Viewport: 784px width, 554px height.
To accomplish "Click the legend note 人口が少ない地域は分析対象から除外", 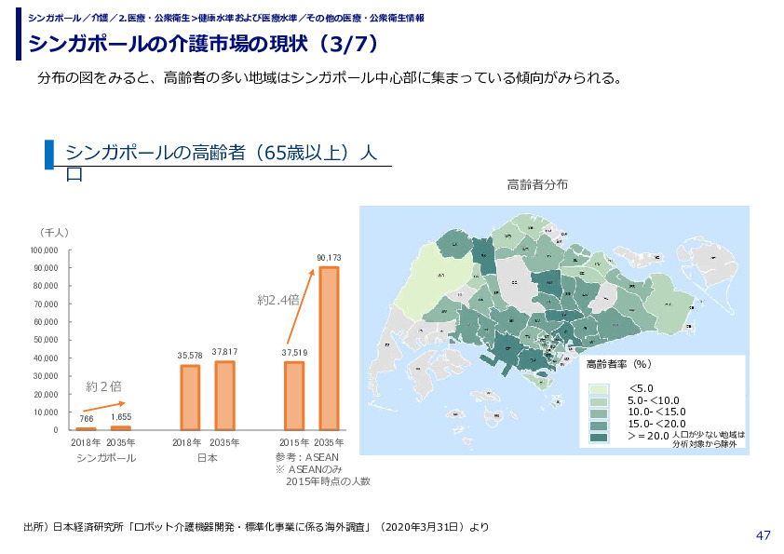I will pos(709,439).
